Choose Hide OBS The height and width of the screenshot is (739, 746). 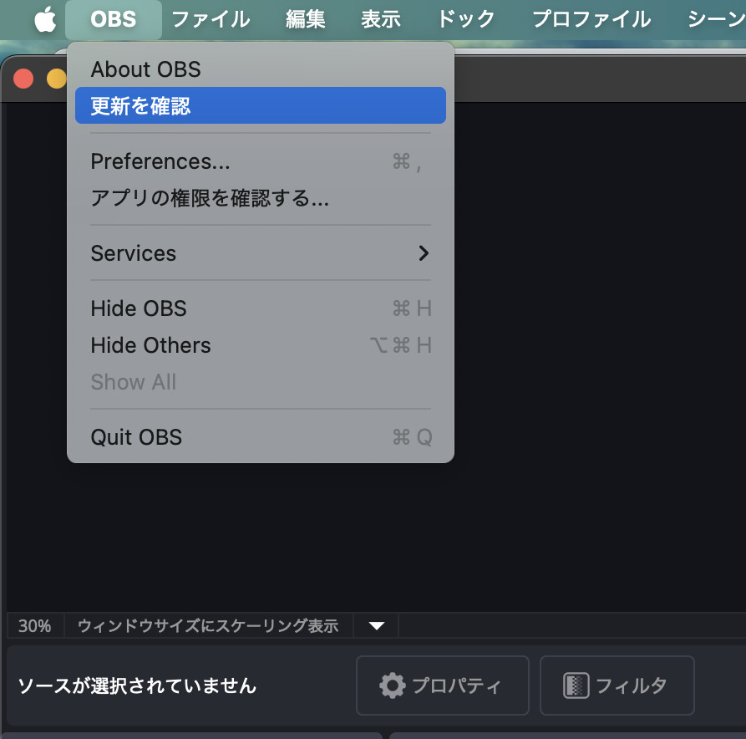(261, 308)
